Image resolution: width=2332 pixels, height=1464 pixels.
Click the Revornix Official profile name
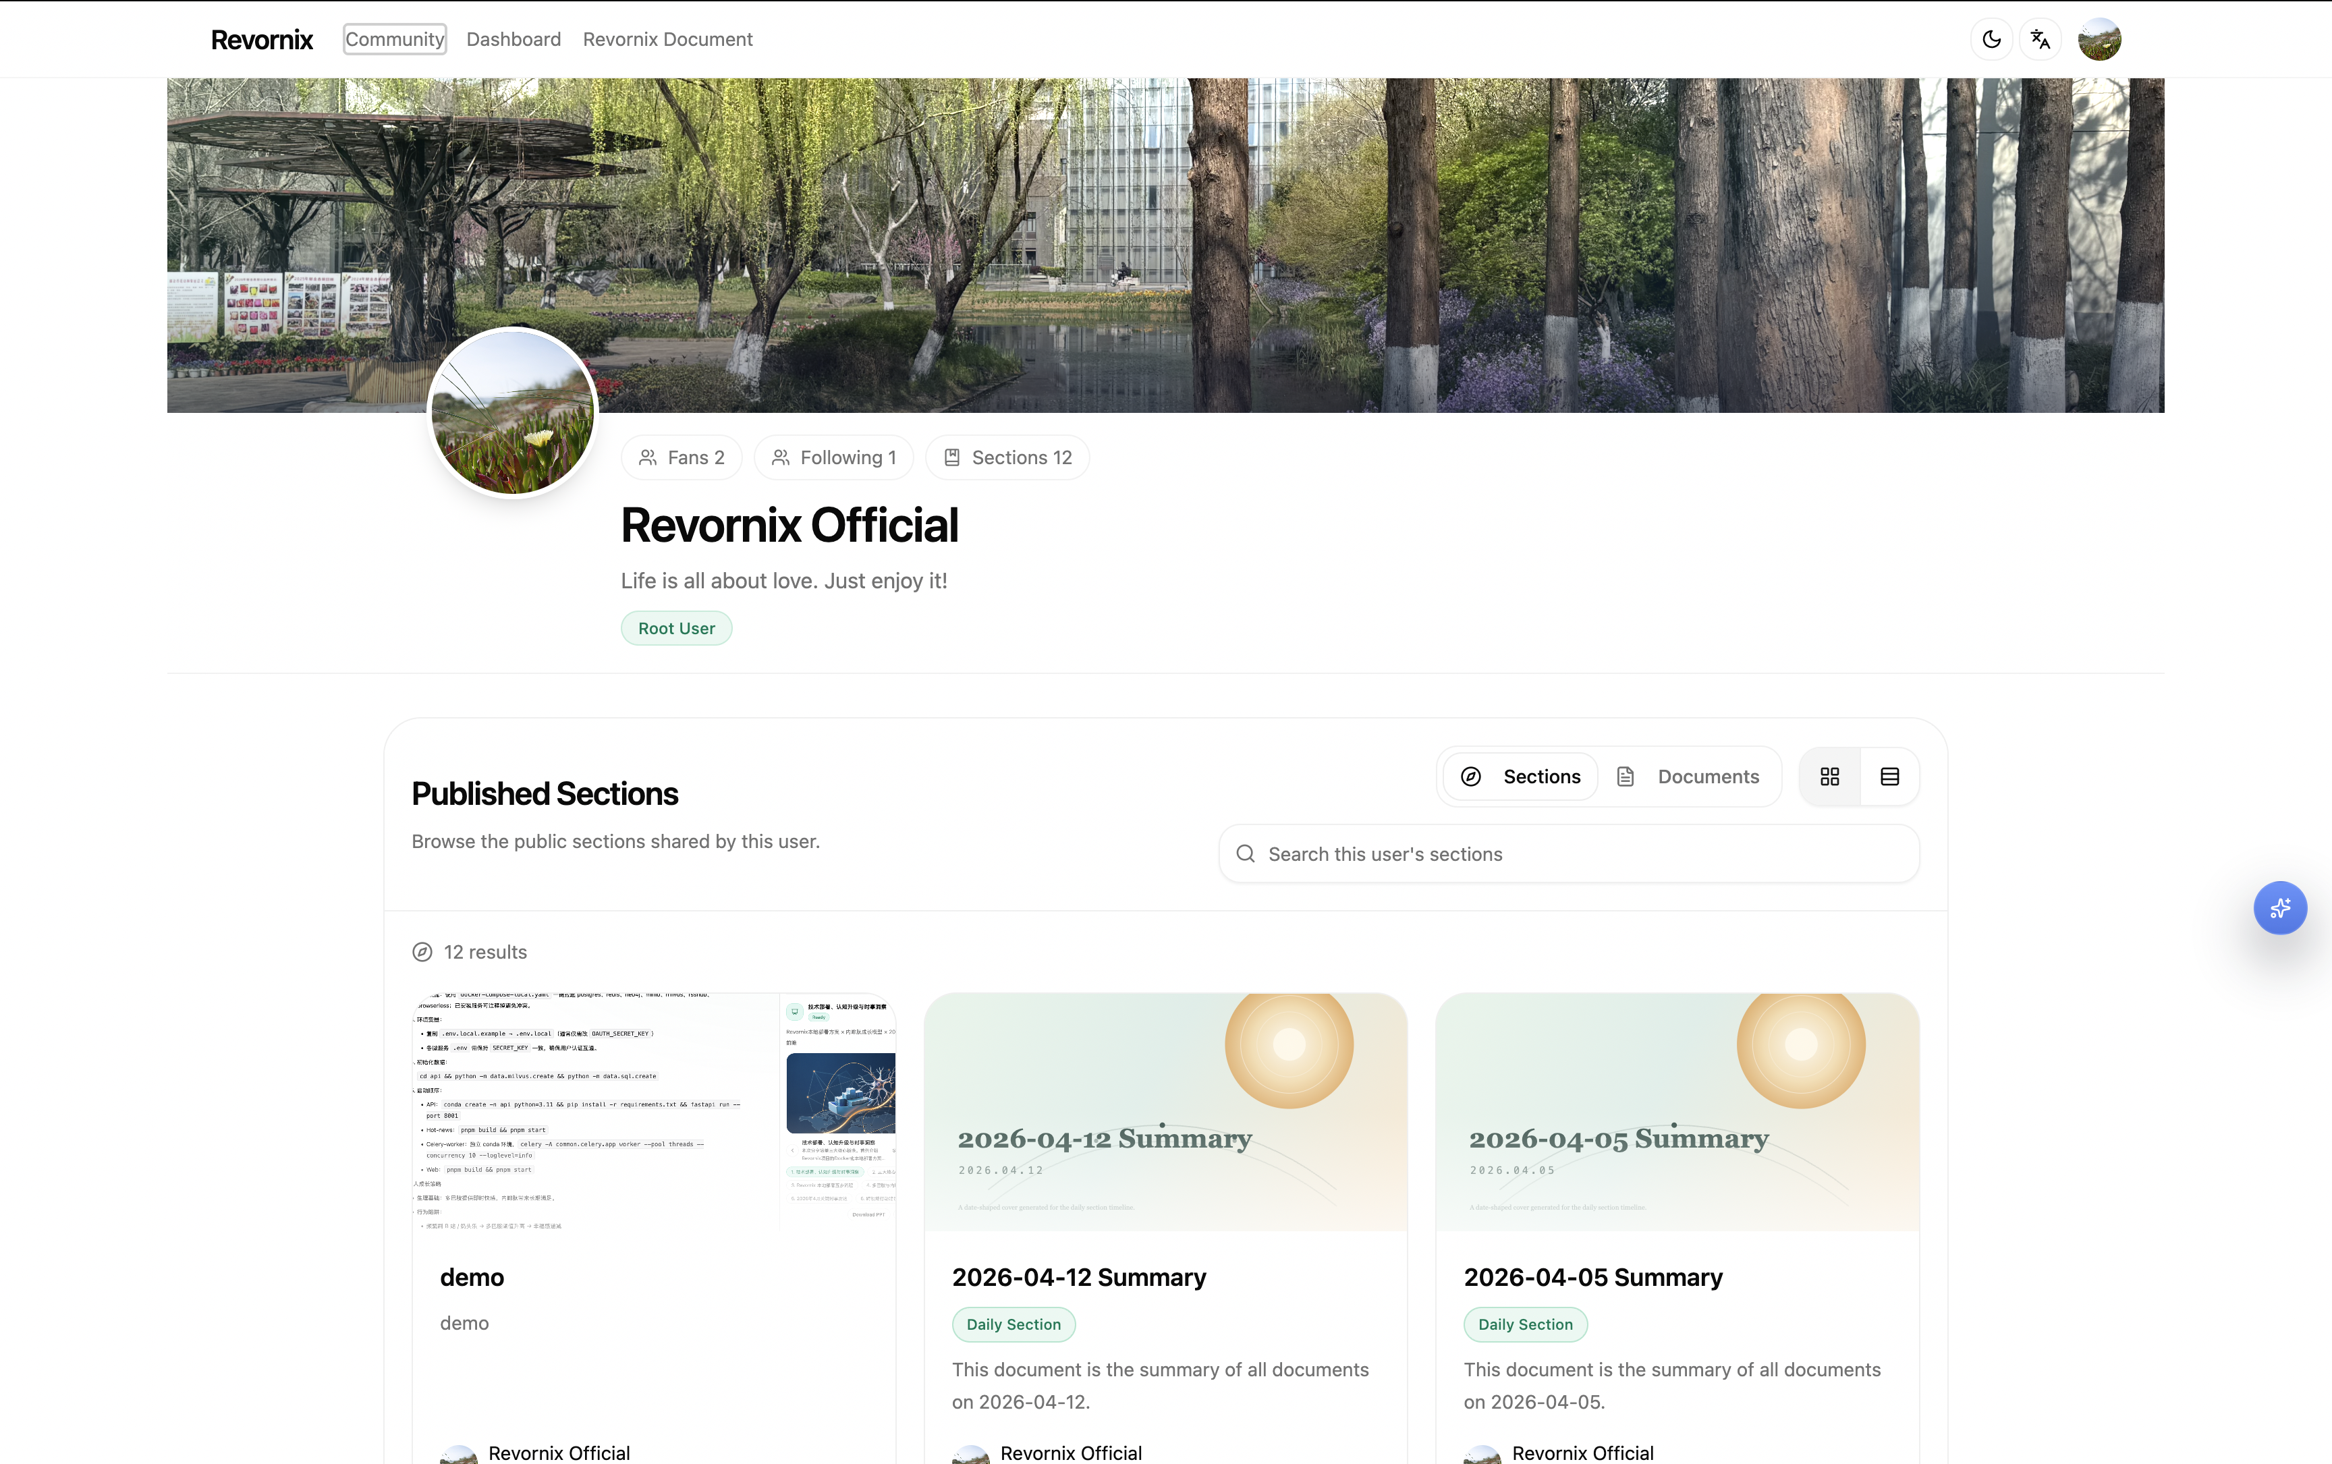[x=789, y=526]
